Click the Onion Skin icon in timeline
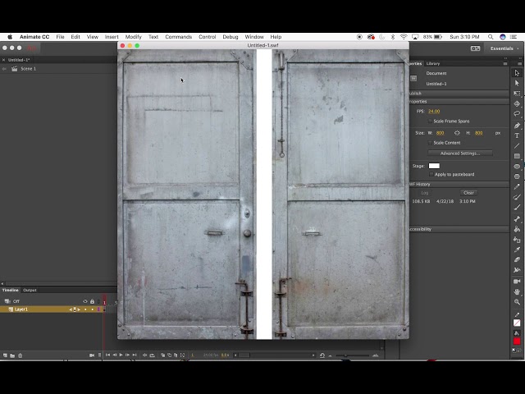 pos(162,355)
